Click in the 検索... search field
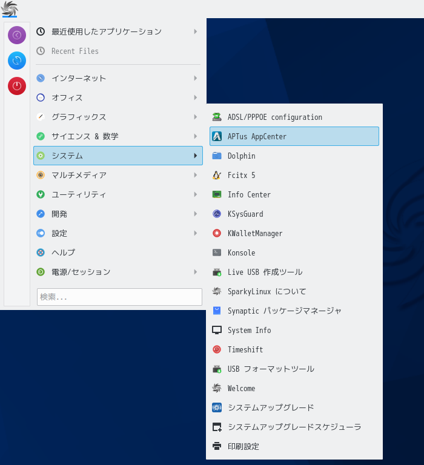 pos(119,297)
